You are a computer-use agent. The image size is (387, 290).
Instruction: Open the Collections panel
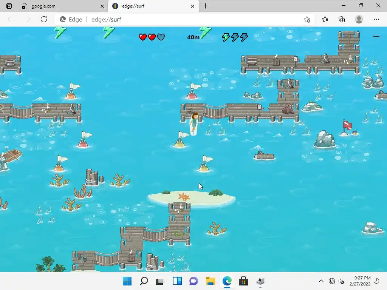pyautogui.click(x=342, y=19)
